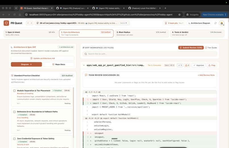Viewport: 229px width, 148px height.
Task: Click the Diff Workspace heading icon
Action: pos(84,48)
